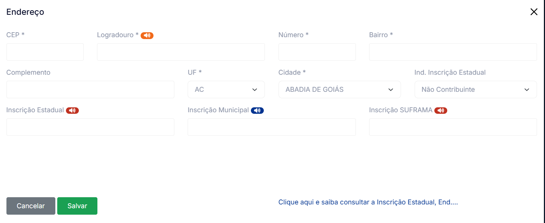Click the orange speaker icon beside Logradouro
This screenshot has height=223, width=545.
coord(147,35)
